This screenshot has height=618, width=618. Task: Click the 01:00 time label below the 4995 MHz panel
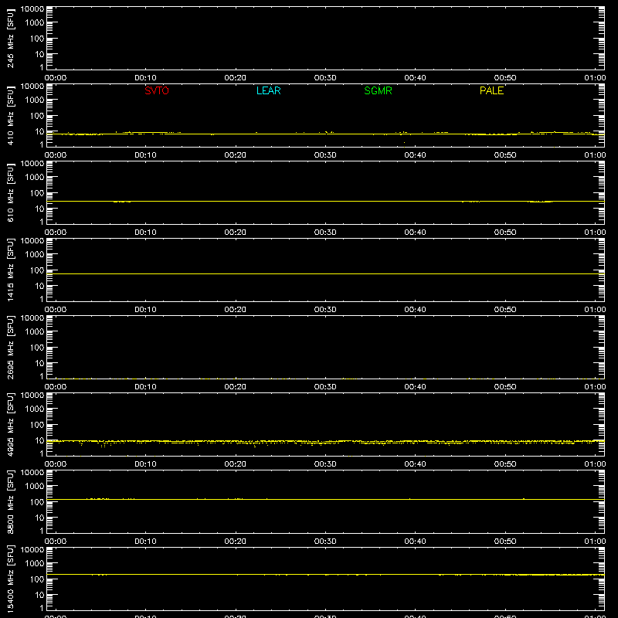(x=595, y=464)
